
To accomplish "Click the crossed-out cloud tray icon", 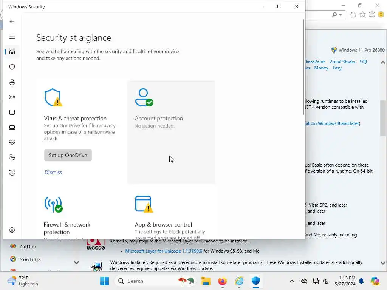I will click(304, 281).
